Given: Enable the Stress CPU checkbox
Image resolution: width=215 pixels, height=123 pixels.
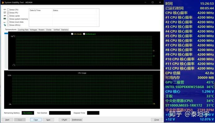Looking at the screenshot, I should tap(8, 10).
